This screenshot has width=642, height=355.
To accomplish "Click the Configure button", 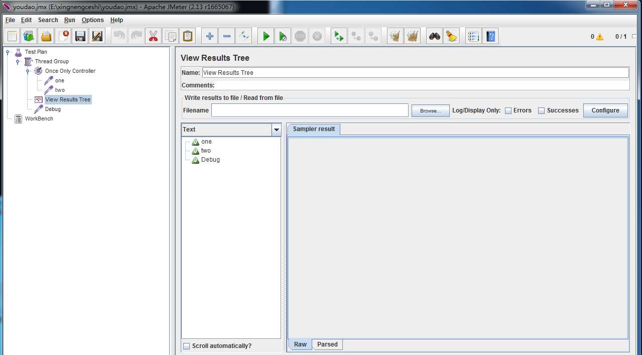I will (x=605, y=110).
